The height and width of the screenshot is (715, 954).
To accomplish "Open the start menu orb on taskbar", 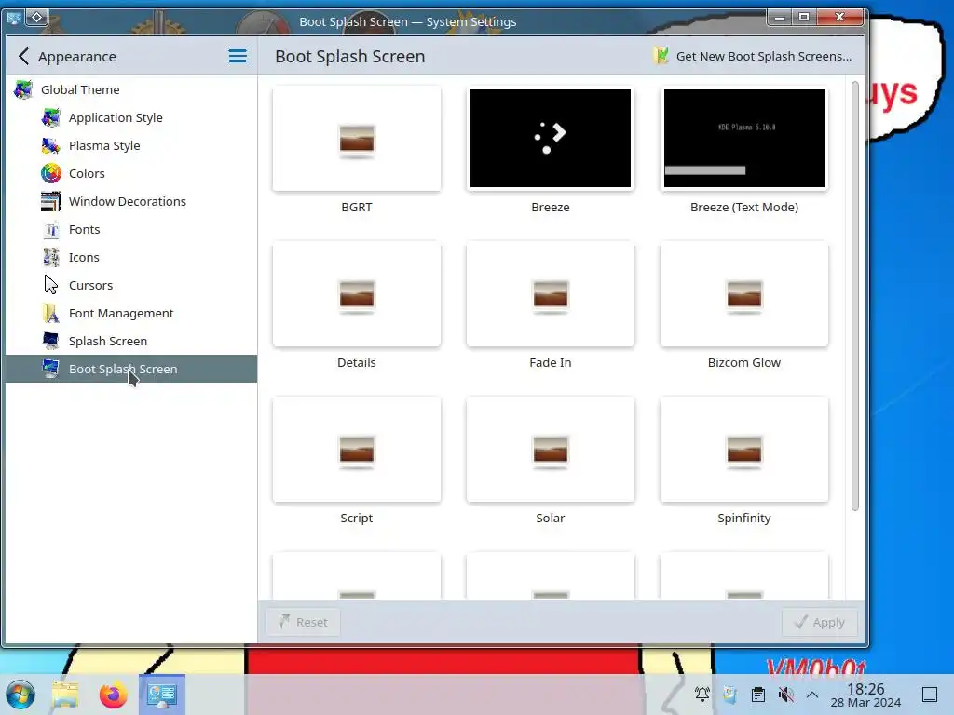I will [x=20, y=695].
